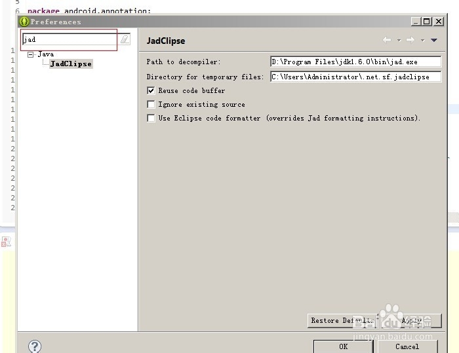Close the Preferences window
The image size is (459, 353).
pyautogui.click(x=439, y=22)
